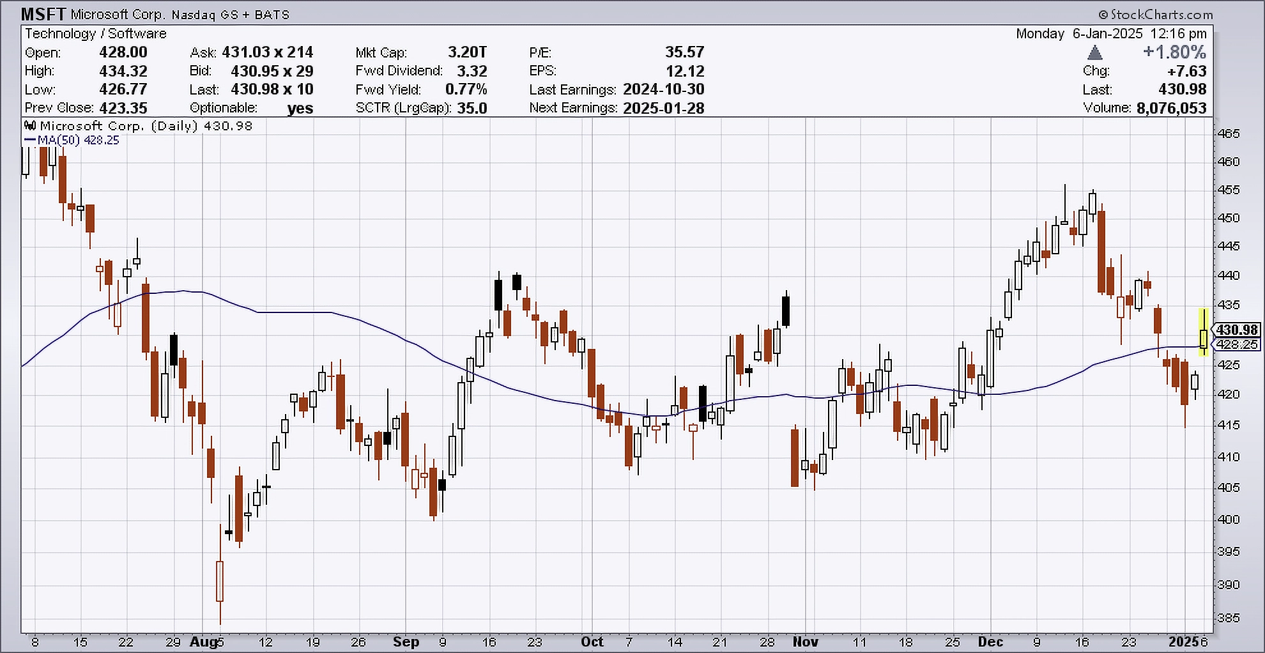Click the Aug label on the date axis
The image size is (1265, 653).
pyautogui.click(x=203, y=642)
